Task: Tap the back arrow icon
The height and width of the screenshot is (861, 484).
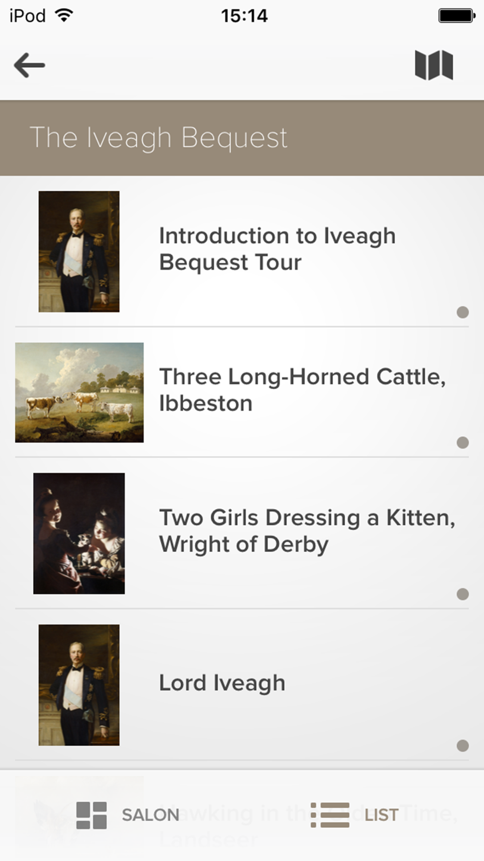Action: 30,65
